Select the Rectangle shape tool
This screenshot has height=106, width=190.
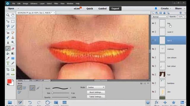[x=13, y=58]
